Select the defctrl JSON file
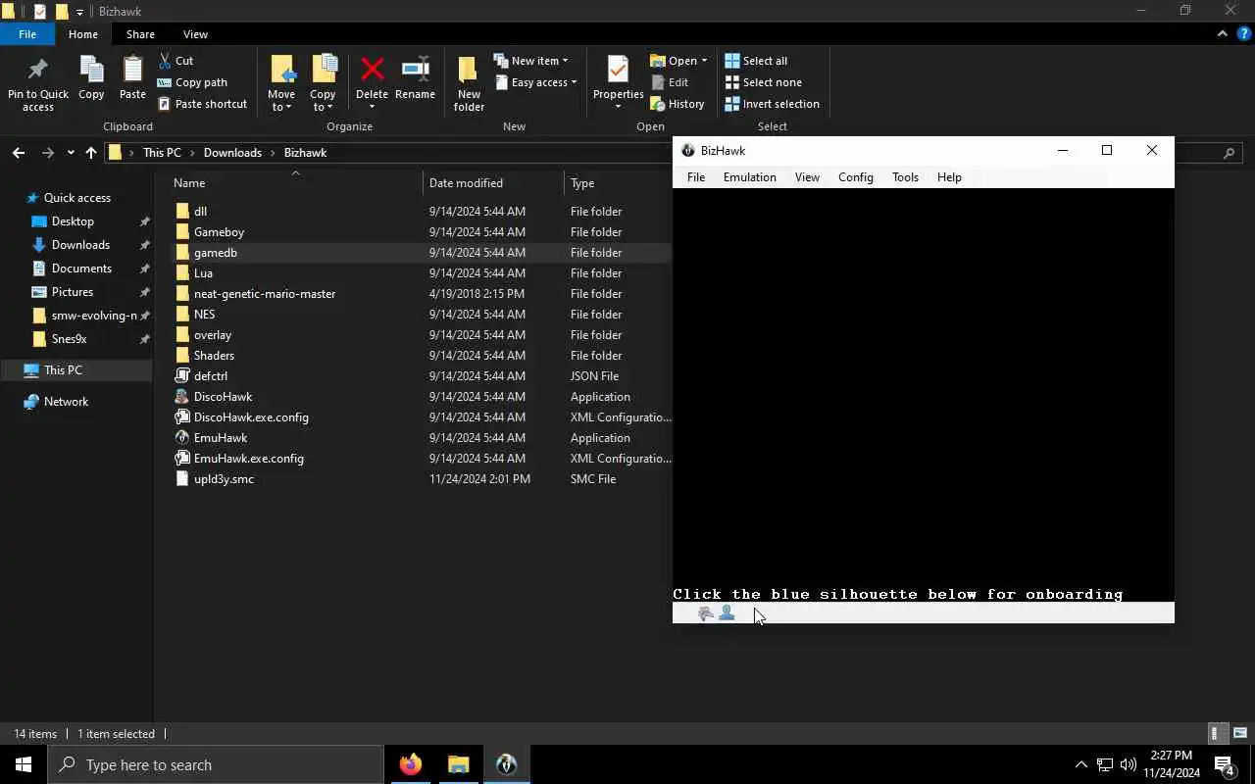This screenshot has height=784, width=1255. (211, 376)
